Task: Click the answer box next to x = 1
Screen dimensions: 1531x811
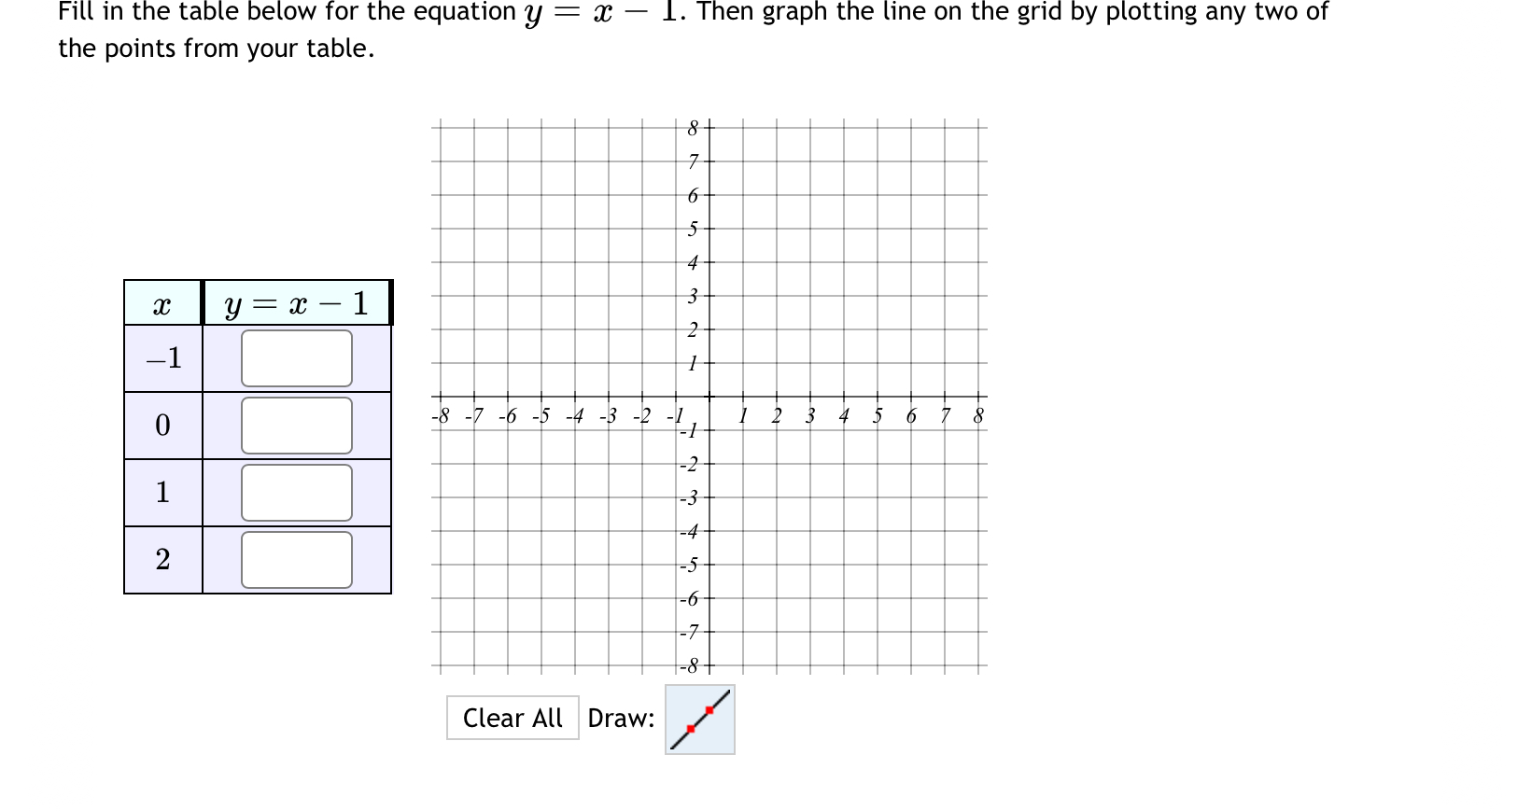Action: [x=295, y=492]
